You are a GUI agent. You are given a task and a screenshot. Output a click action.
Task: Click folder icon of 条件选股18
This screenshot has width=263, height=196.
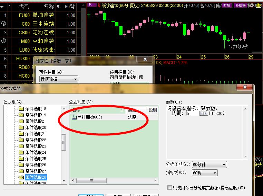coord(21,109)
